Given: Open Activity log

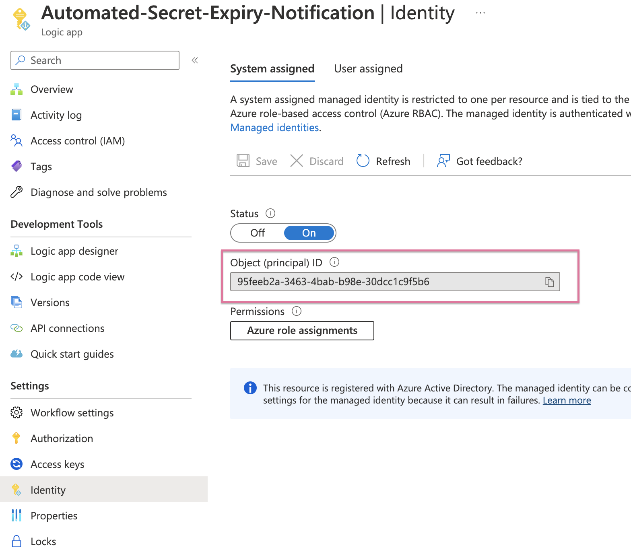Looking at the screenshot, I should click(56, 115).
